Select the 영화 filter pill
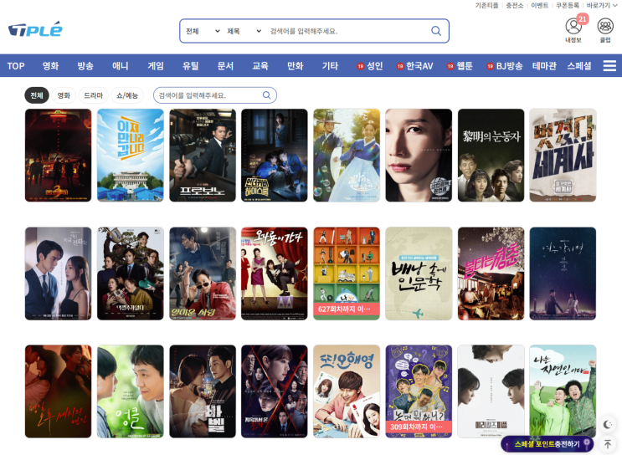622x455 pixels. coord(64,95)
